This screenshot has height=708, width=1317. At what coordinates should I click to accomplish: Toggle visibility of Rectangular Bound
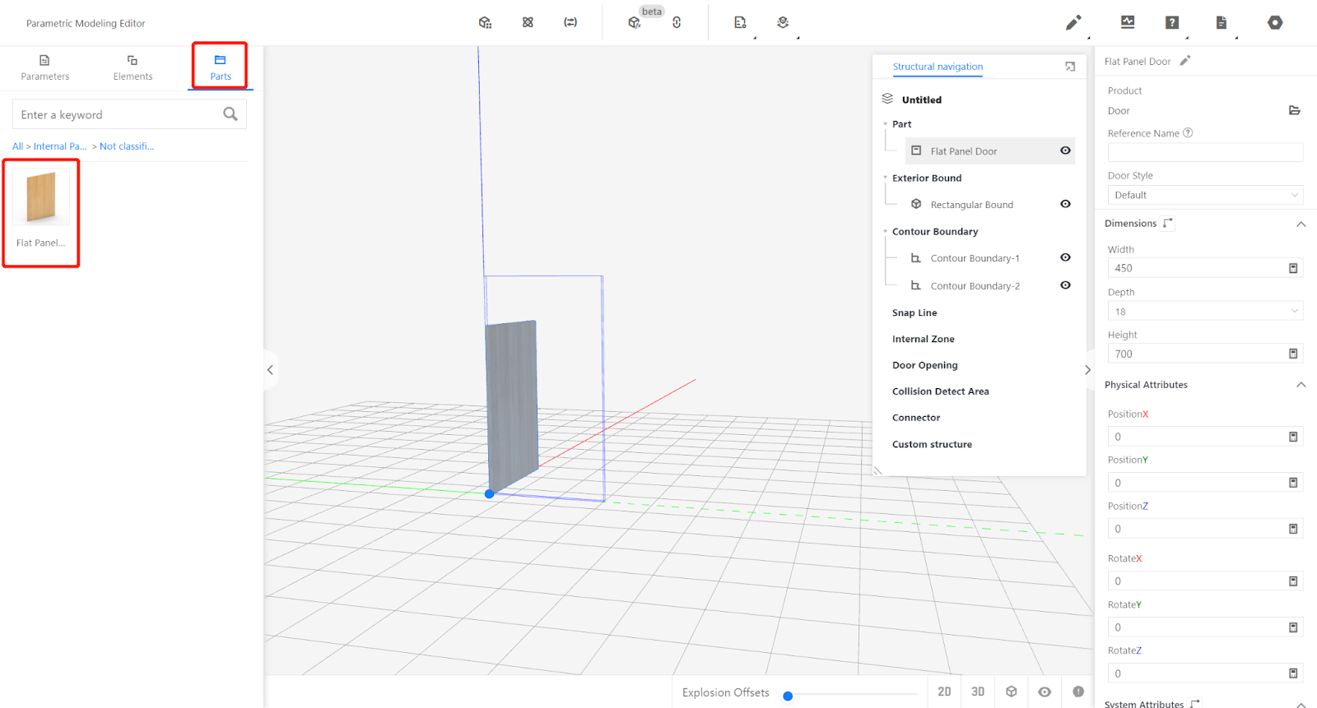(1065, 204)
